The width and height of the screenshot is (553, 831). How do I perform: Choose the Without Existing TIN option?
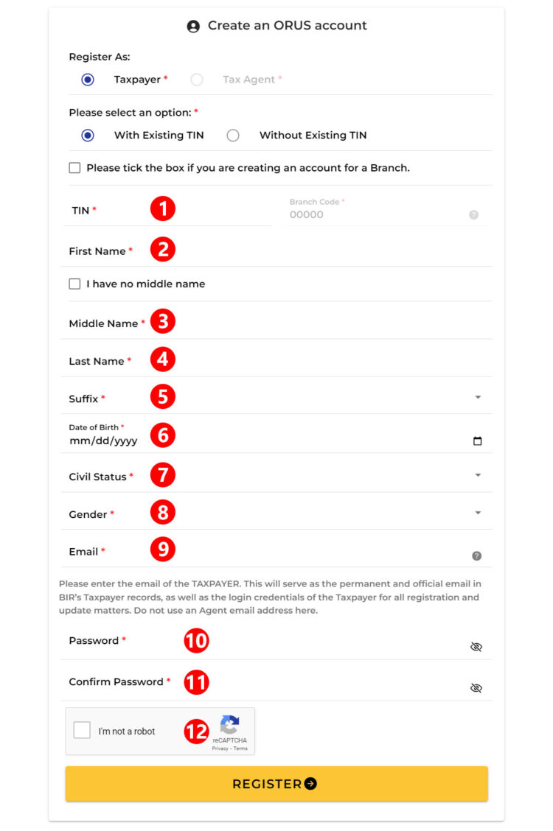233,136
